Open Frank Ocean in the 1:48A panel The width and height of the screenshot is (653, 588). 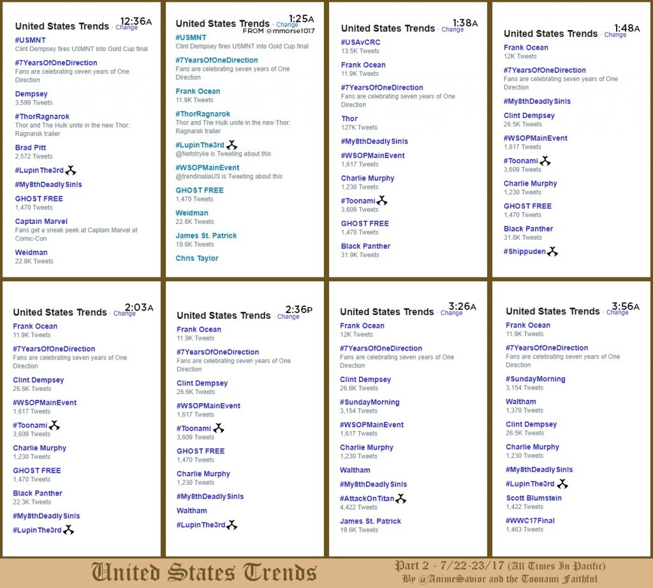coord(526,48)
